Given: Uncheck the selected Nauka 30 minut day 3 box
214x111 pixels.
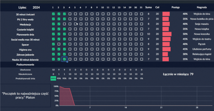Looking at the screenshot, I should click(64, 59).
